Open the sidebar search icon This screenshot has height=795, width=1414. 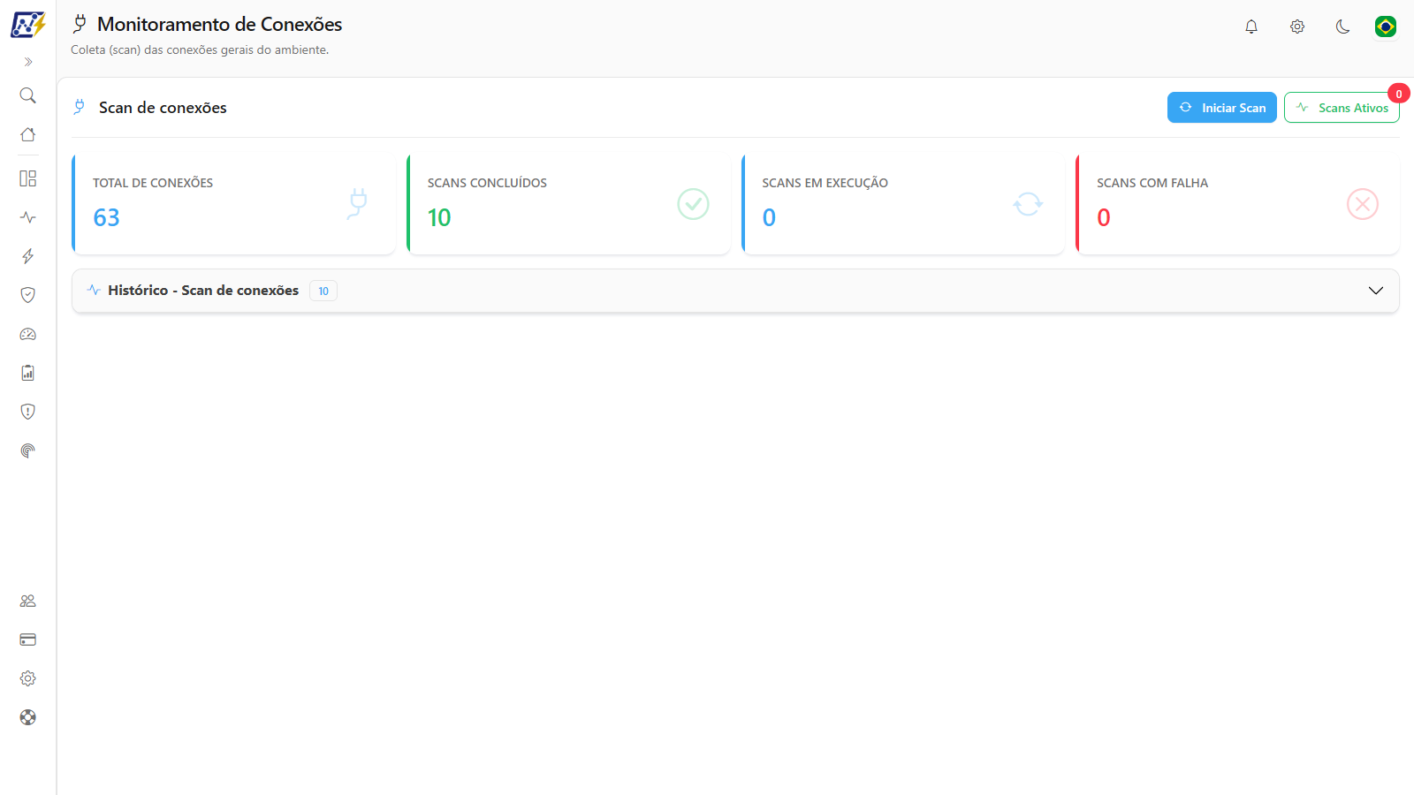(x=28, y=95)
